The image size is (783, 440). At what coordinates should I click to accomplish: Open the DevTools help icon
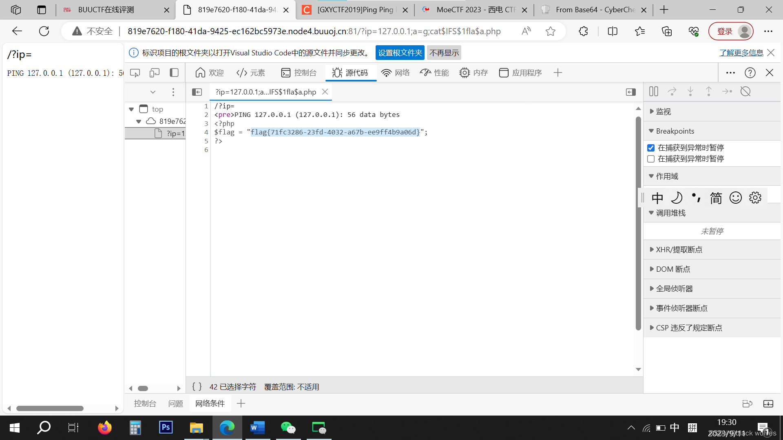click(750, 73)
